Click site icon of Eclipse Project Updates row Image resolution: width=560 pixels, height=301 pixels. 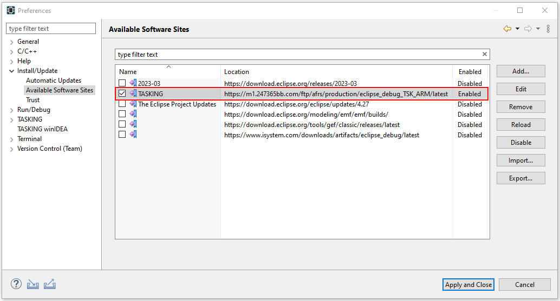[x=133, y=104]
